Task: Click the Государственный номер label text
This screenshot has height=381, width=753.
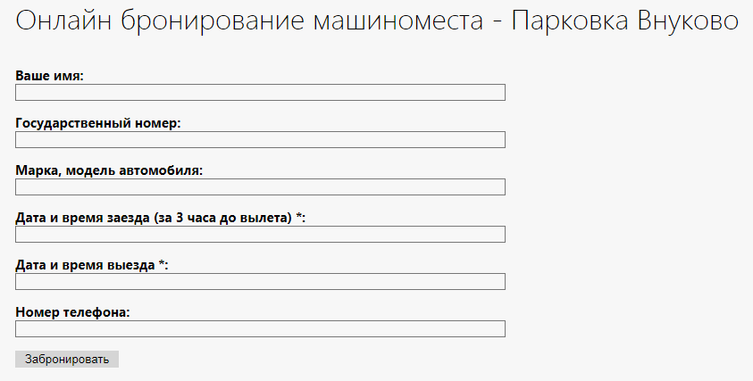Action: pos(98,123)
